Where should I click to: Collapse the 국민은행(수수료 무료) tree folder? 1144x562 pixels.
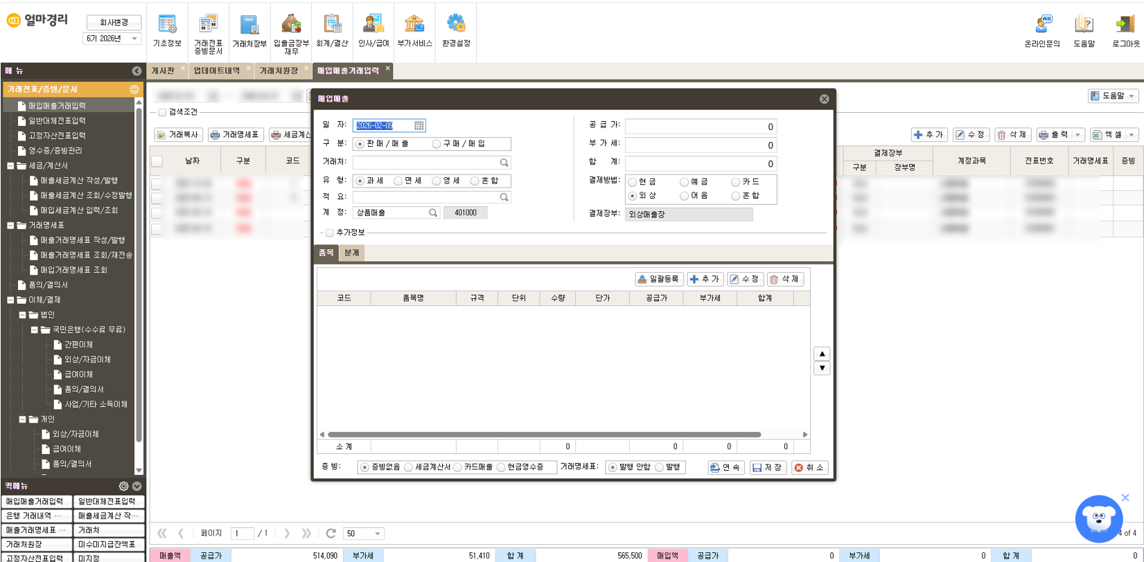tap(34, 330)
